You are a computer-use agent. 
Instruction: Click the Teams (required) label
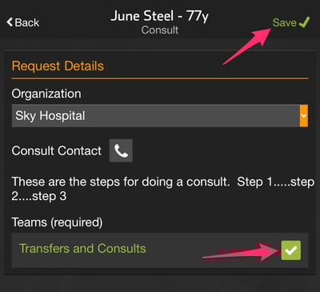tap(57, 222)
